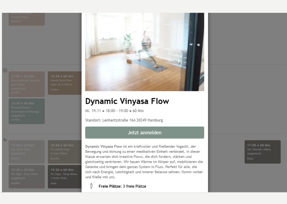Click the bold Dynamic Vinyasa Flow description text
This screenshot has height=204, width=287.
[104, 146]
